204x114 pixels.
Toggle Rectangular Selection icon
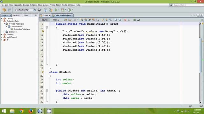click(98, 20)
